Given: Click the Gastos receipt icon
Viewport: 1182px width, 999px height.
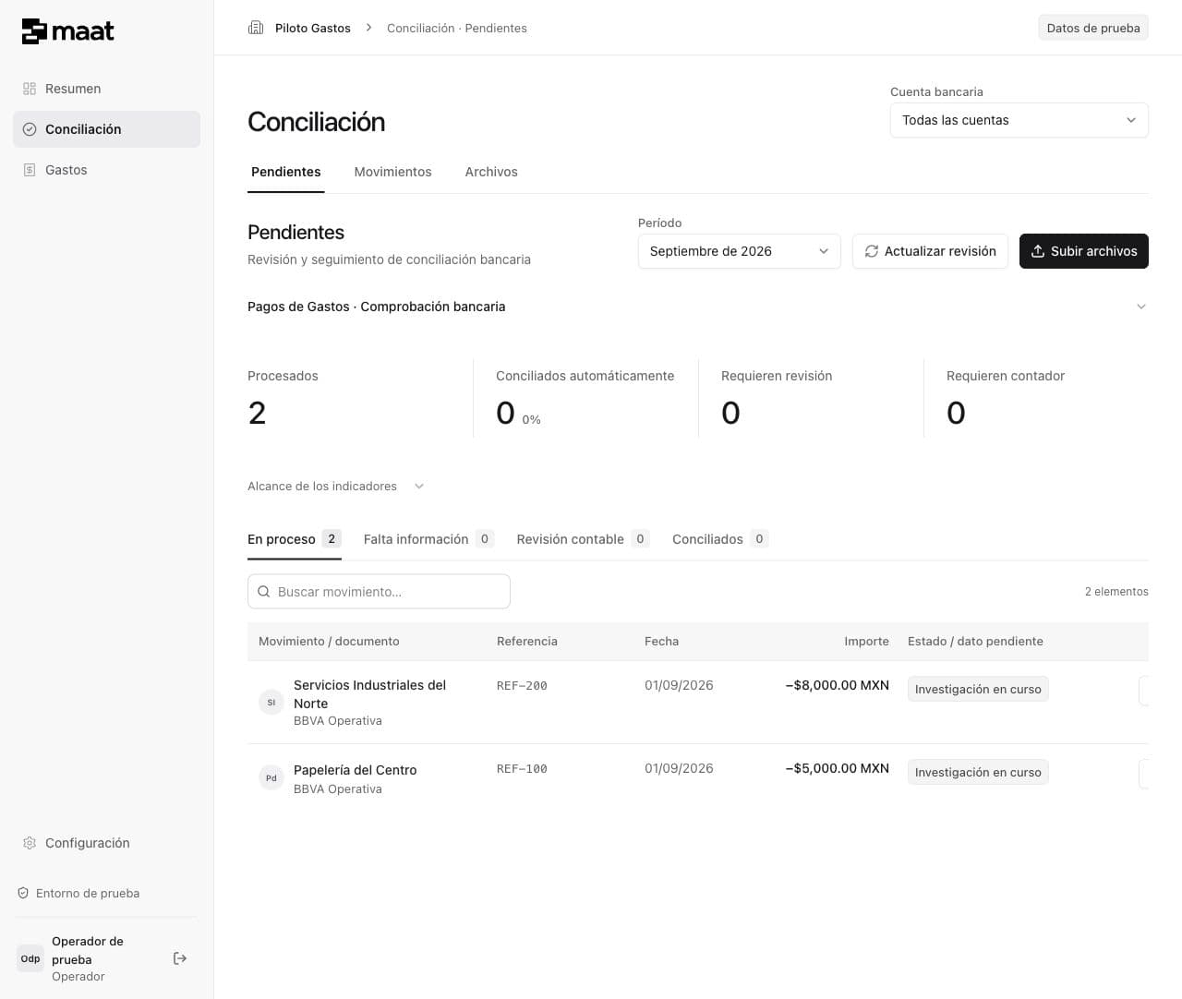Looking at the screenshot, I should tap(30, 170).
